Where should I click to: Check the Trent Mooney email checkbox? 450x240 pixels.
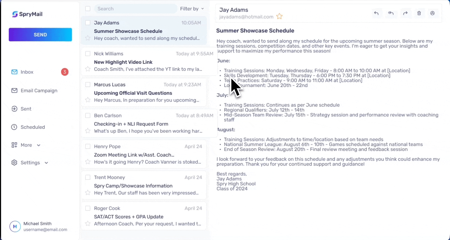pyautogui.click(x=88, y=177)
